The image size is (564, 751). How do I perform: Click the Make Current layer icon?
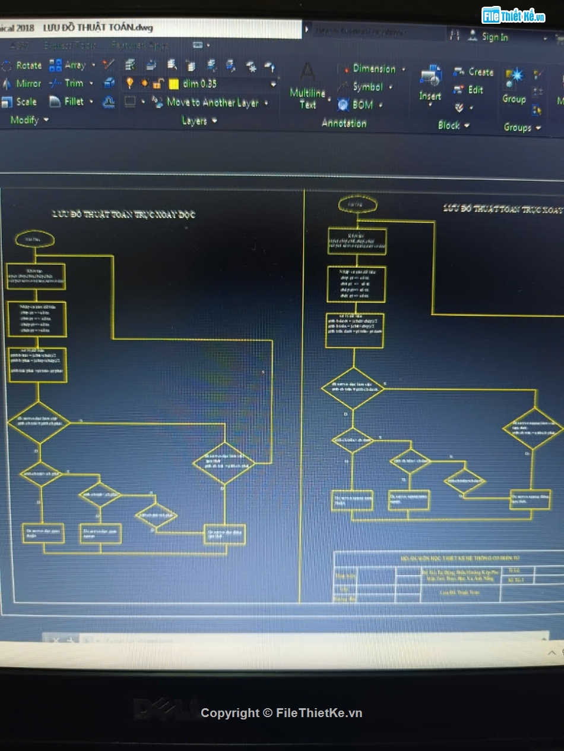pos(151,64)
